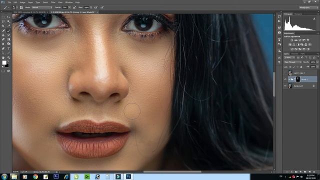
Task: Toggle pressure for opacity in options bar
Action: [74, 7]
